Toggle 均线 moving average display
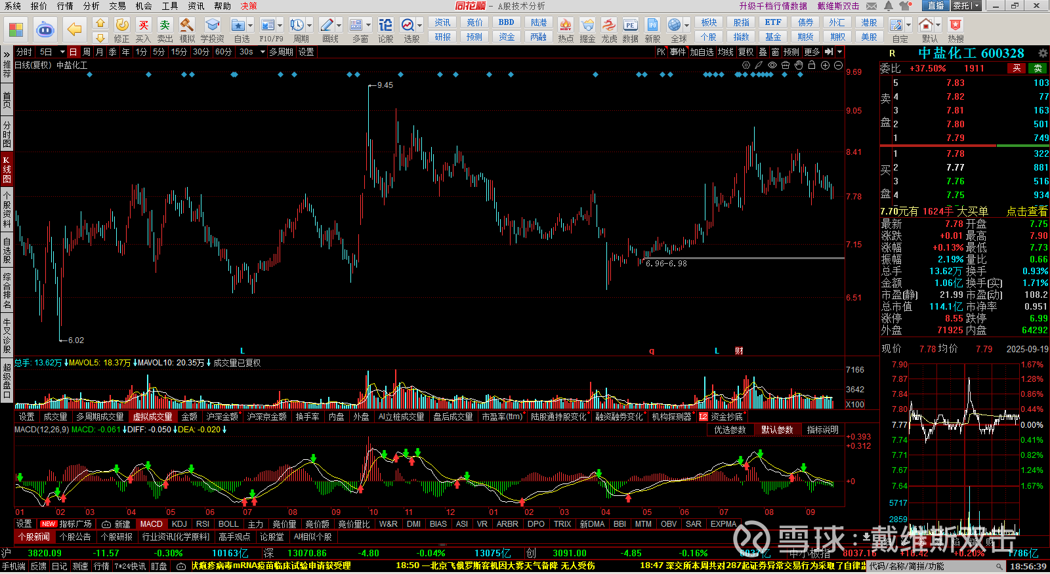This screenshot has height=574, width=1050. [726, 52]
